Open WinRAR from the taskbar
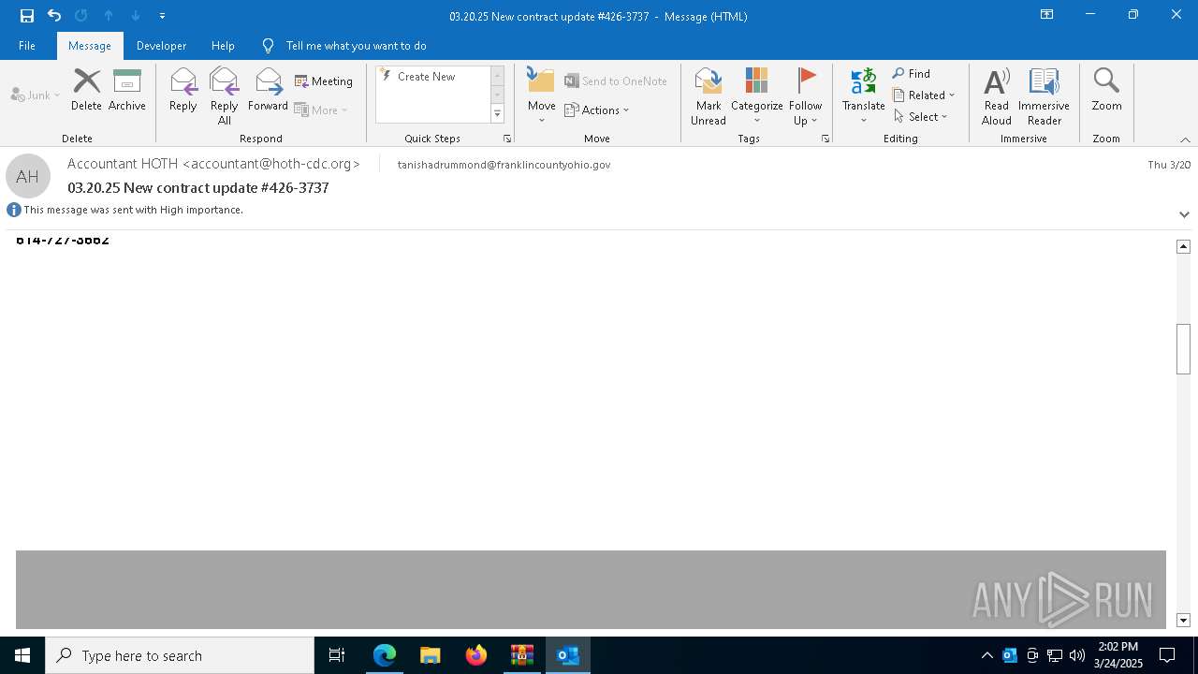The width and height of the screenshot is (1198, 674). point(521,655)
